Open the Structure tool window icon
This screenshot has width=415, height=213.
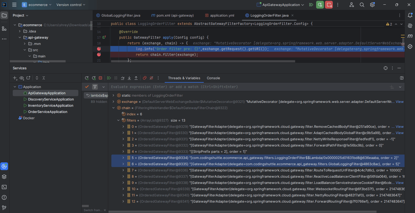click(4, 29)
